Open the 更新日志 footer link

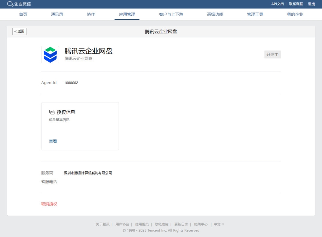181,224
